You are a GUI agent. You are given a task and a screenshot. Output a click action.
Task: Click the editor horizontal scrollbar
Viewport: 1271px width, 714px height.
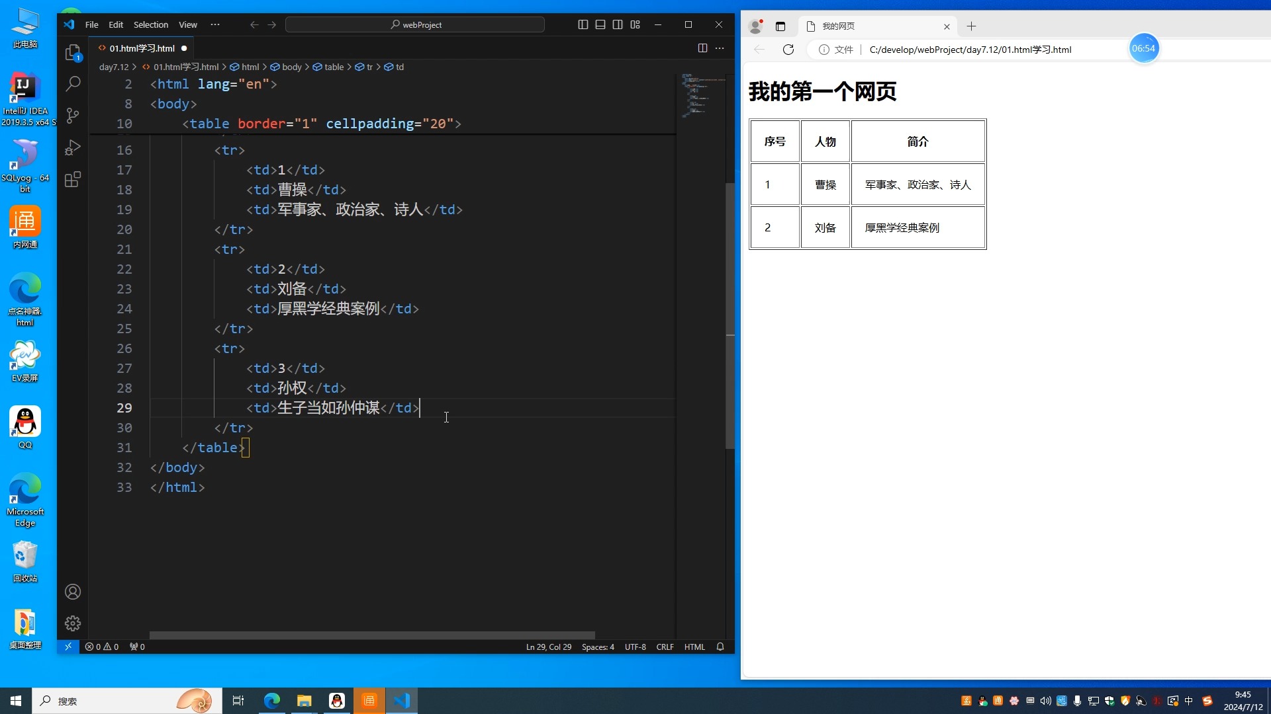[x=372, y=635]
